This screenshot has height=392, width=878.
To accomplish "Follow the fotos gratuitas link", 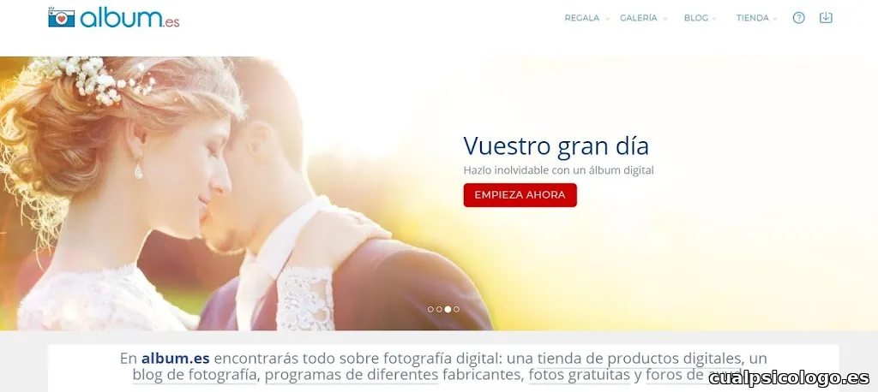I will click(580, 375).
